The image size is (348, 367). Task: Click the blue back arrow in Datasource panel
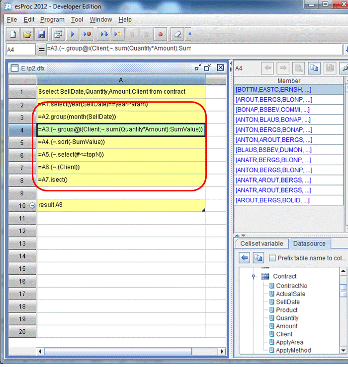click(x=245, y=258)
